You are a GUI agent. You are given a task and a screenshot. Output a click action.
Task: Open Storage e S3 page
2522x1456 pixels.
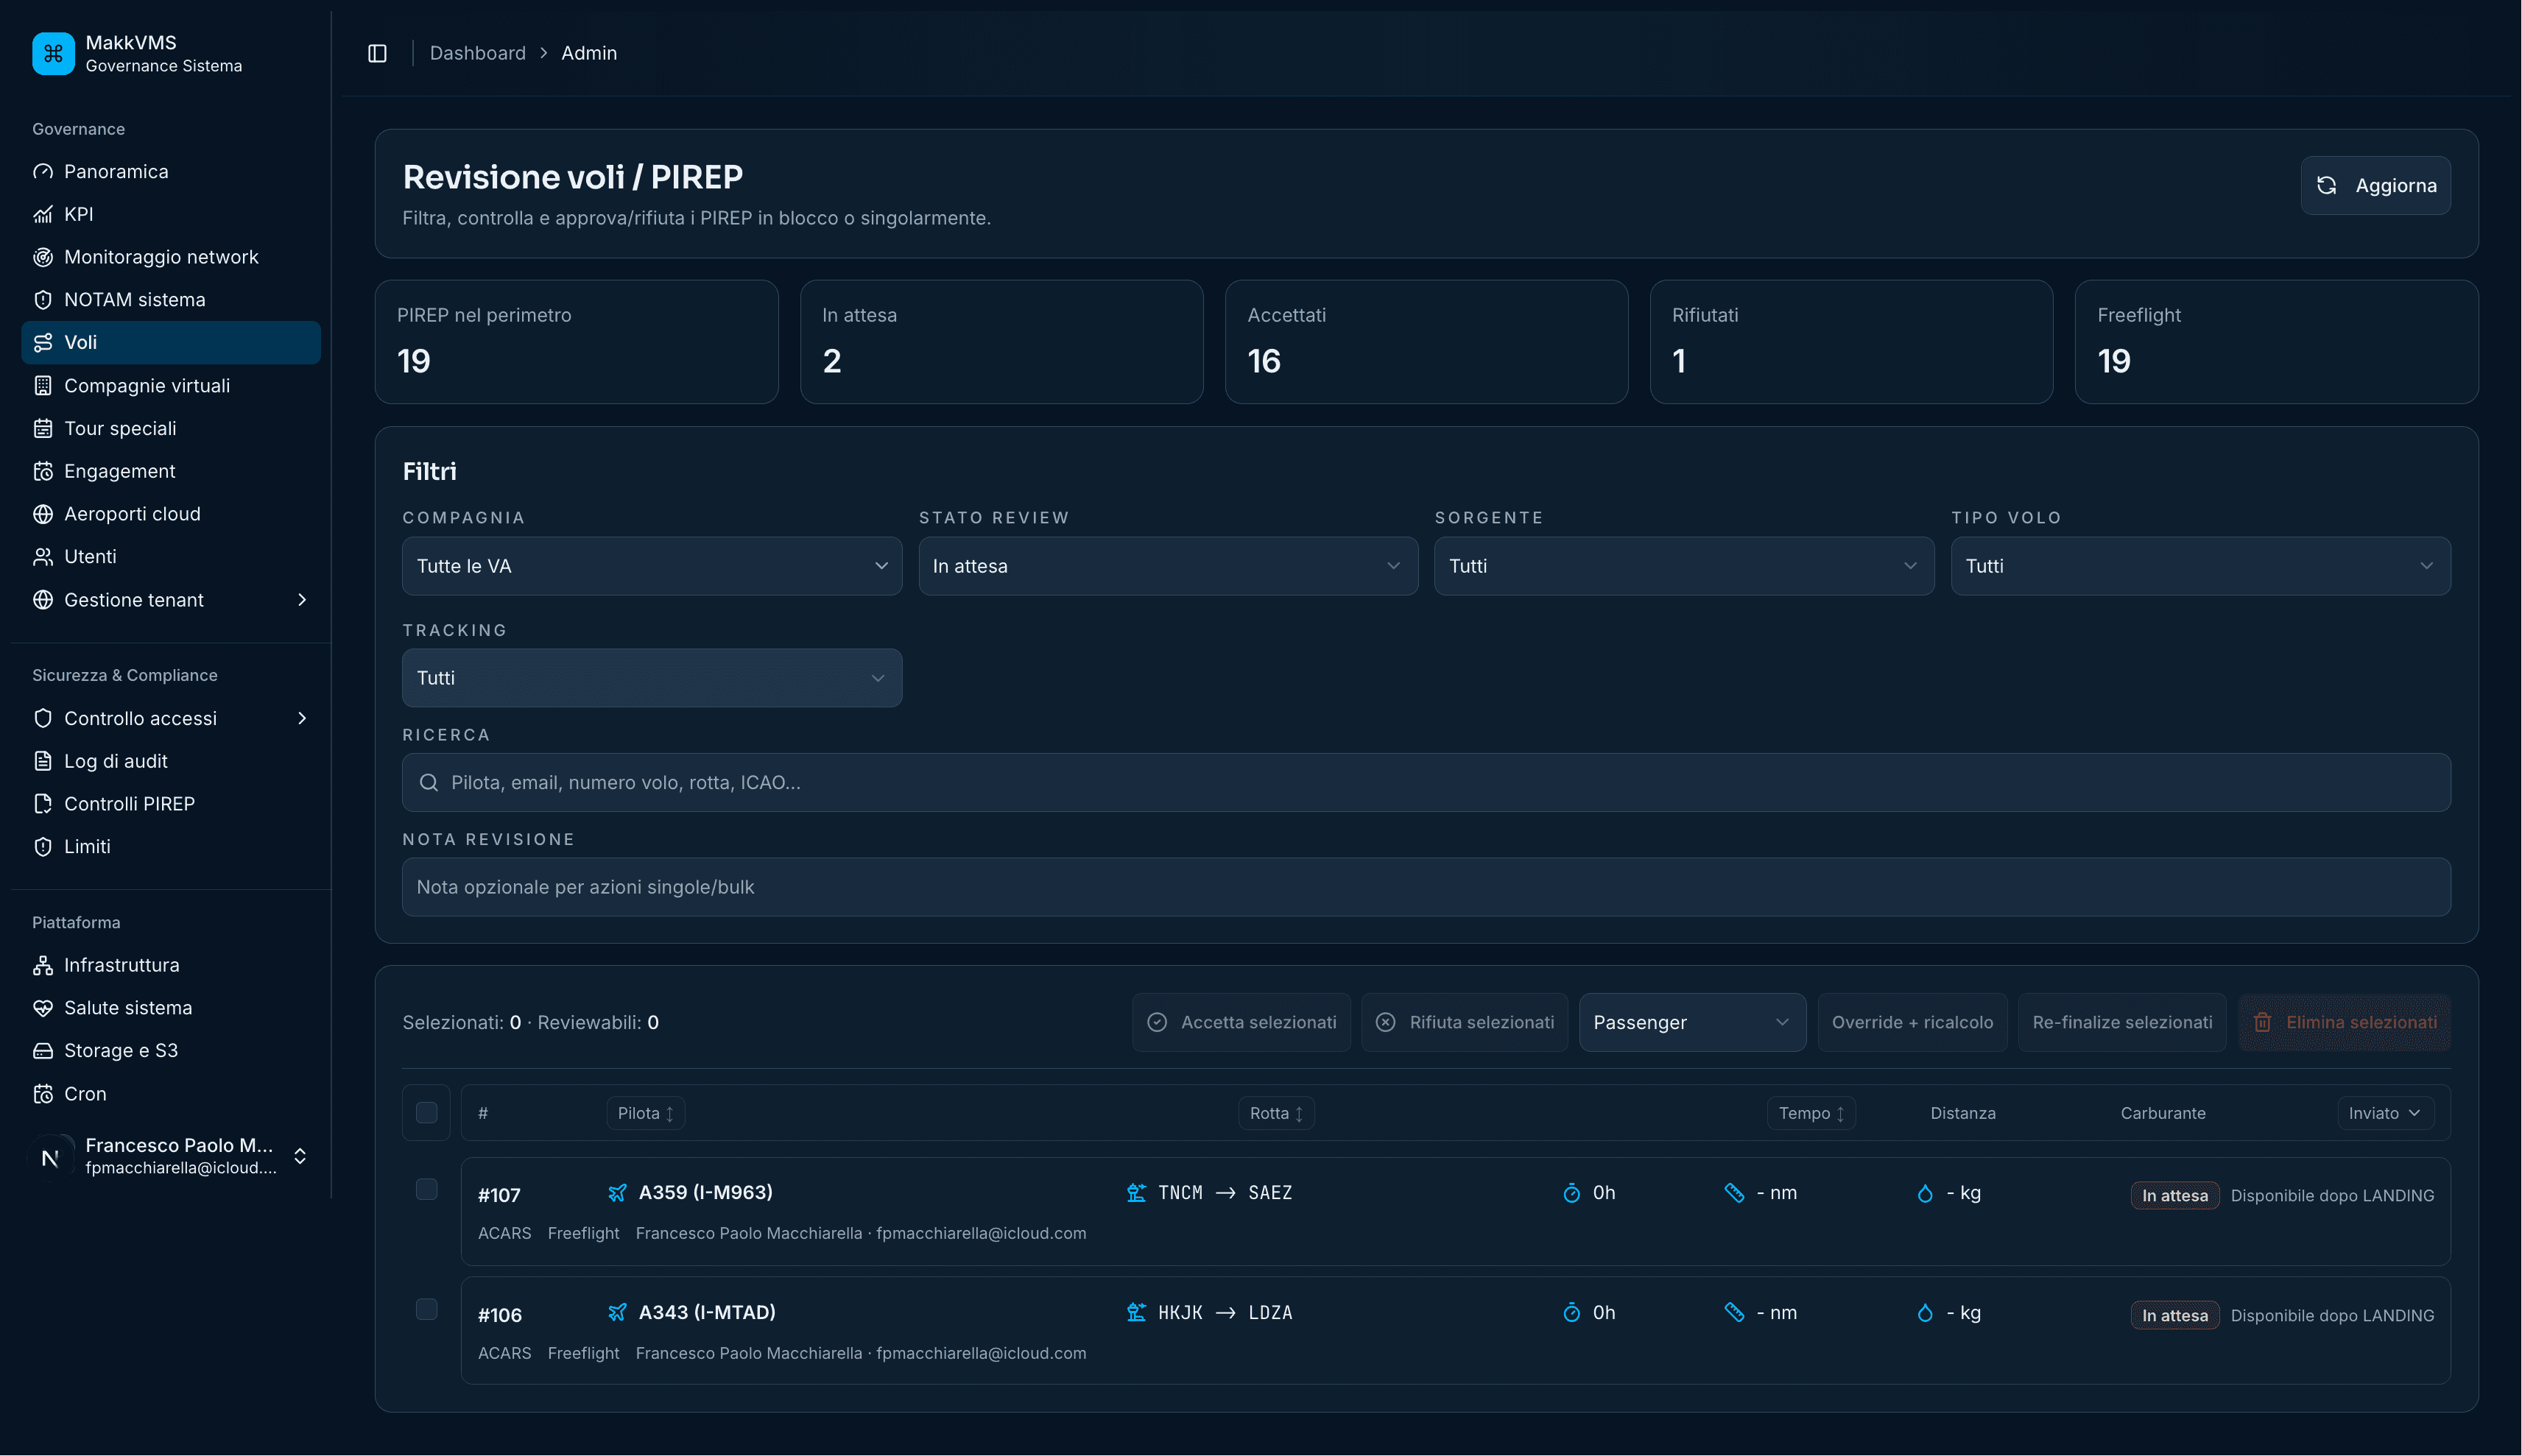tap(171, 1051)
